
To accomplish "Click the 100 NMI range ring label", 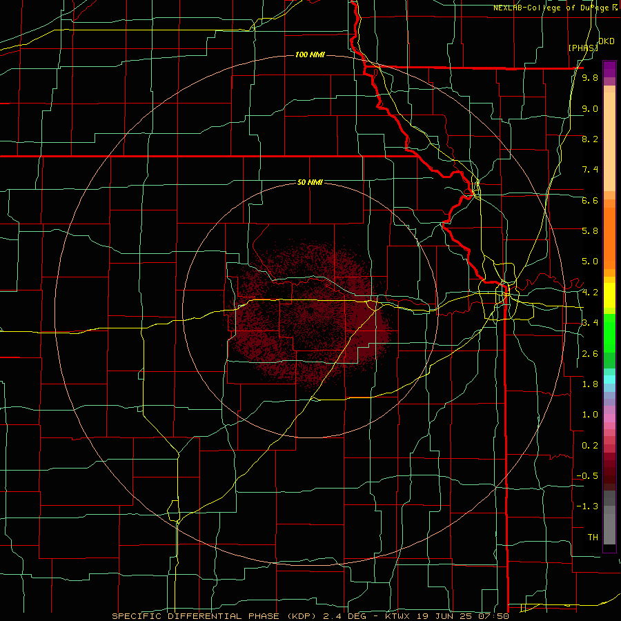I will [310, 55].
